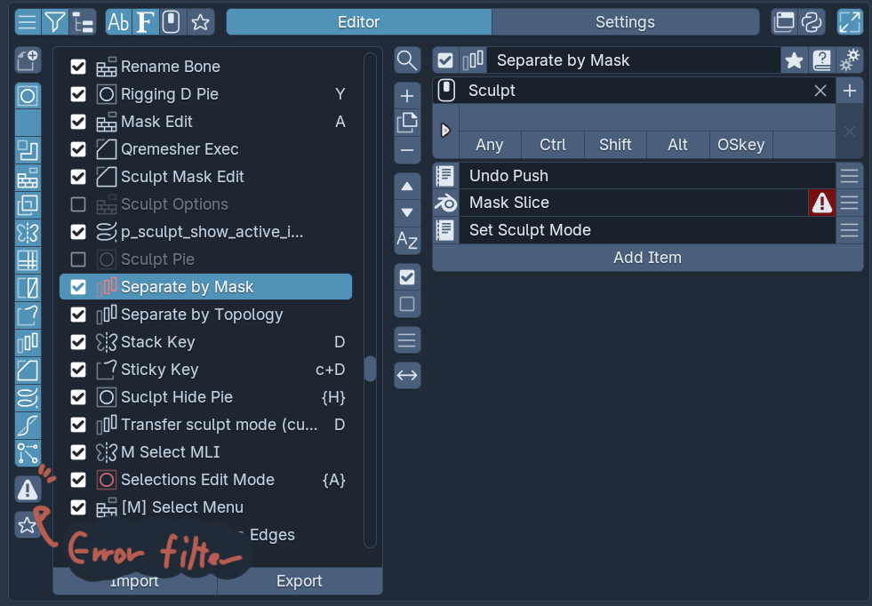This screenshot has height=606, width=872.
Task: Click the star icon in left sidebar bottom
Action: 28,525
